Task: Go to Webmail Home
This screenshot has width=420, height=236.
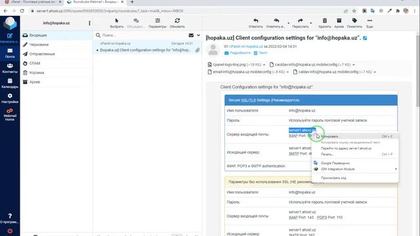Action: click(x=10, y=115)
